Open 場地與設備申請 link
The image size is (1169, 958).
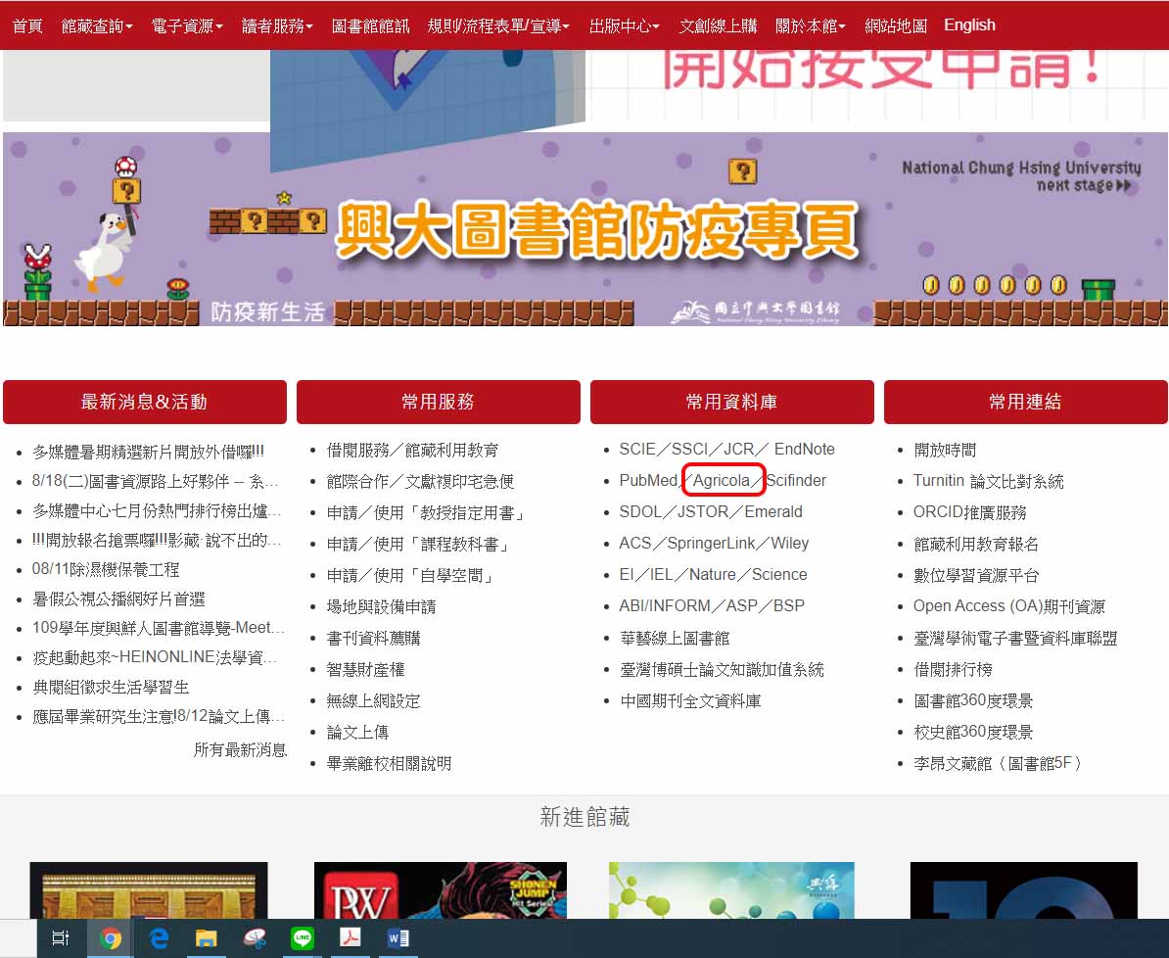(x=381, y=606)
